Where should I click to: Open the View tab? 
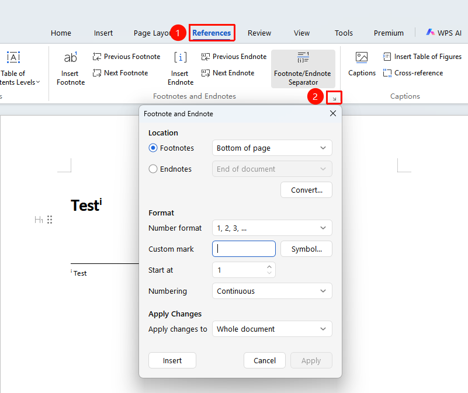(x=301, y=33)
